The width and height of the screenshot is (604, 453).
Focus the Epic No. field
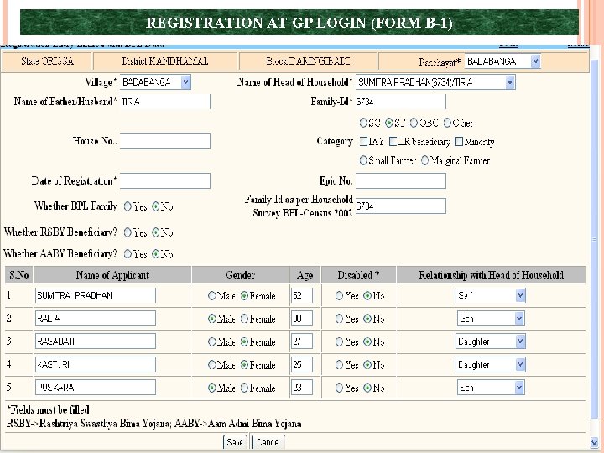click(401, 180)
